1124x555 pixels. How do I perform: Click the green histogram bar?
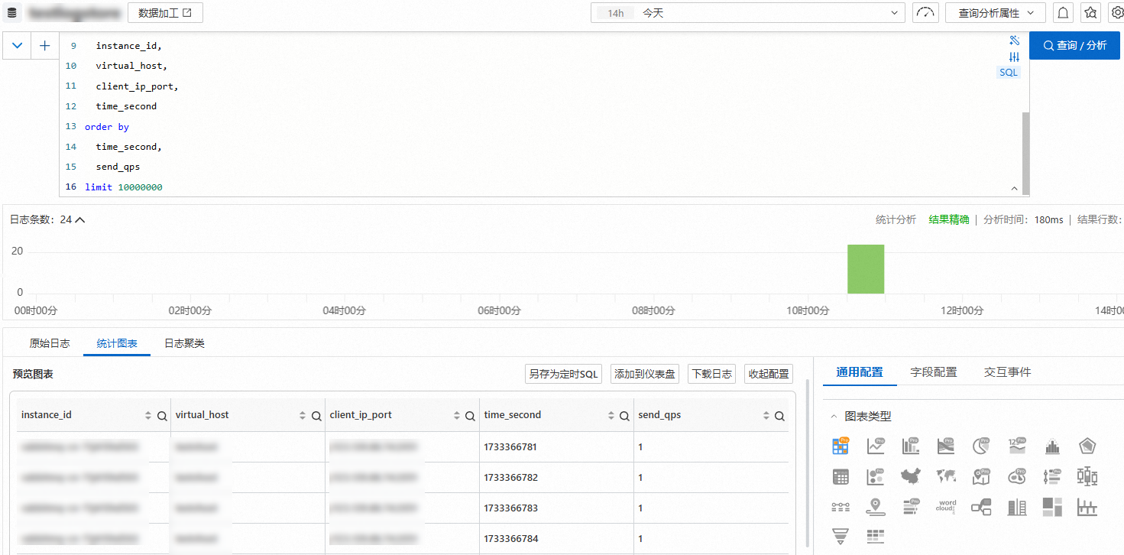[x=866, y=269]
